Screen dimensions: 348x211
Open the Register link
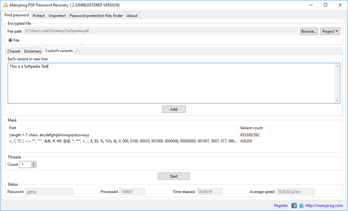tap(281, 206)
